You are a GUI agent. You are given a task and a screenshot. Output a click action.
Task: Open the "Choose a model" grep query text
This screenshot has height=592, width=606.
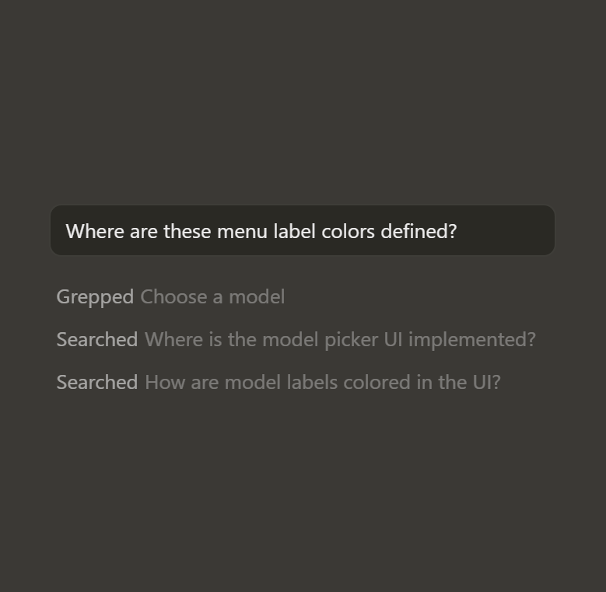coord(212,297)
